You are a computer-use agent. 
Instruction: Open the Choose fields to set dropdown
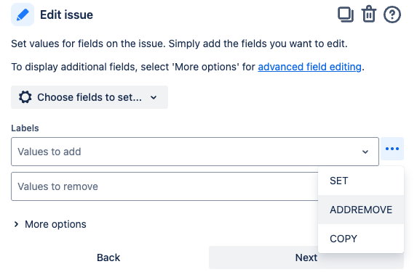[x=90, y=97]
